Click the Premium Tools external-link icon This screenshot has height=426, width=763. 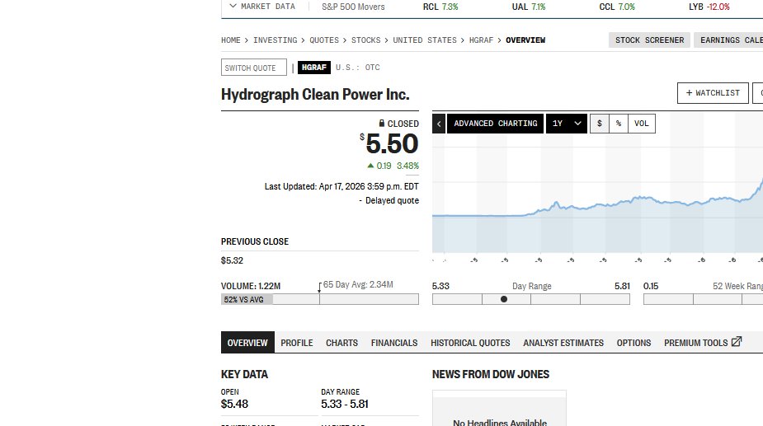tap(737, 341)
